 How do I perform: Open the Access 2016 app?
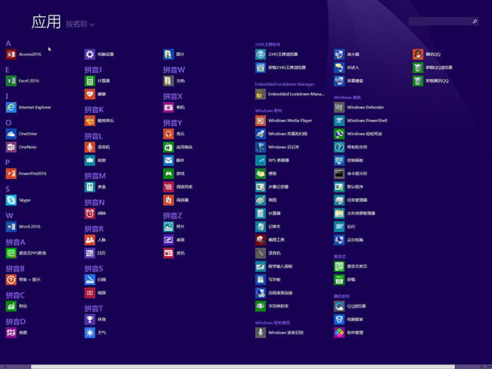tap(24, 55)
